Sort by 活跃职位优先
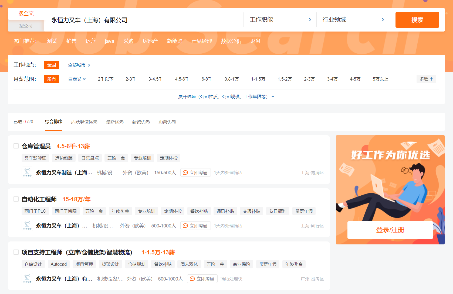This screenshot has height=294, width=453. [84, 122]
